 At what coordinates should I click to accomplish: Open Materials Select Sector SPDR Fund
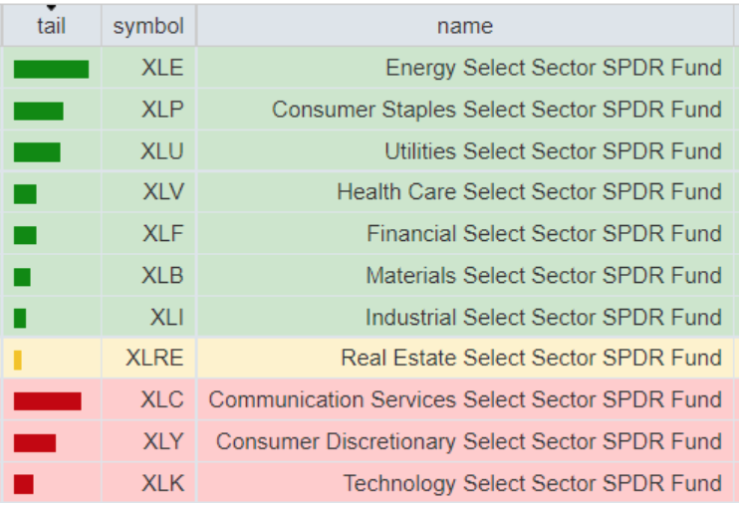coord(543,276)
